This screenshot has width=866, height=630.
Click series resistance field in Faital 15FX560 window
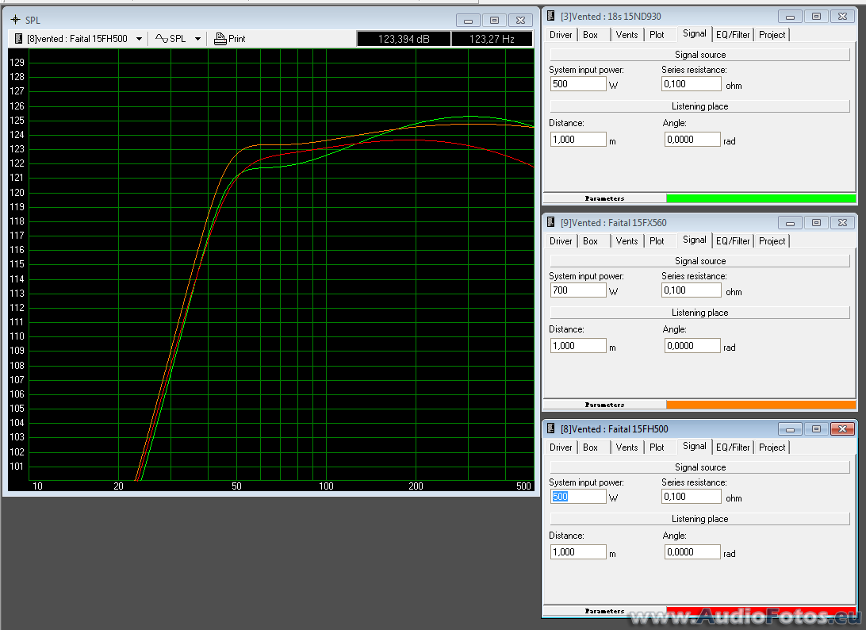pyautogui.click(x=691, y=290)
